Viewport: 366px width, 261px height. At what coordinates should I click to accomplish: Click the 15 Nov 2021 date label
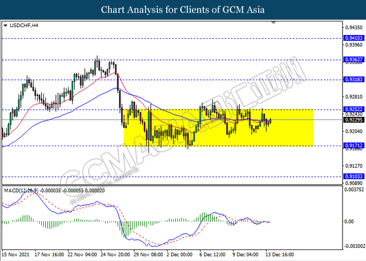(16, 255)
